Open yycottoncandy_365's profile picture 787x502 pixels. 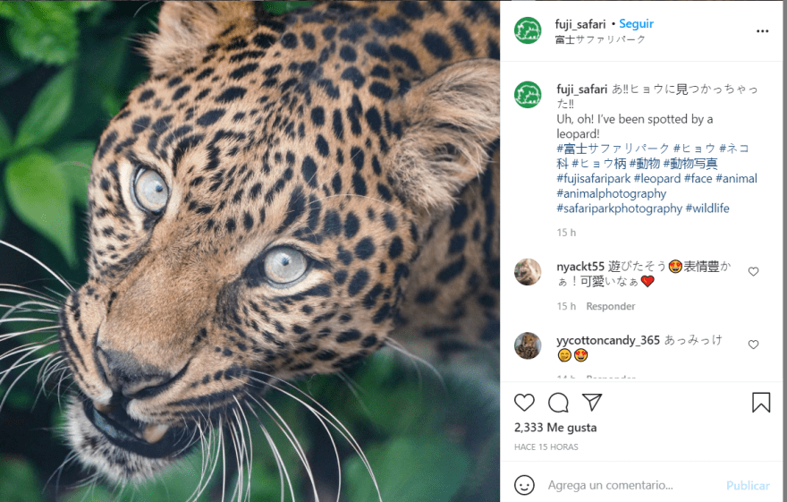tap(528, 345)
